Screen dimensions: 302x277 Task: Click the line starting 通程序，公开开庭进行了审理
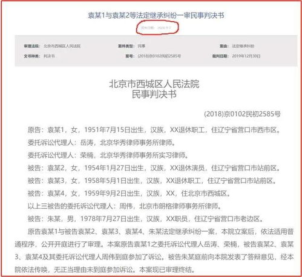tap(154, 244)
